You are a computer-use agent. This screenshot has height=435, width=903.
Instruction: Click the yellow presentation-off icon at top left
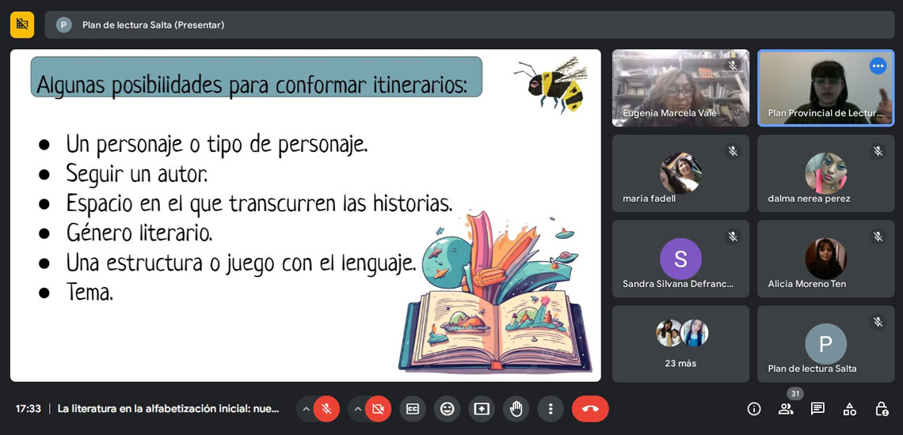22,25
